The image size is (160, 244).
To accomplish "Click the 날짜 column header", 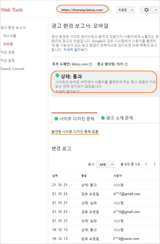I will coord(55,176).
